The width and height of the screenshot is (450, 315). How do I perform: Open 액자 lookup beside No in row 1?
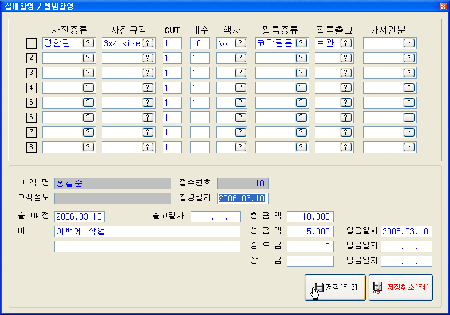tap(240, 43)
